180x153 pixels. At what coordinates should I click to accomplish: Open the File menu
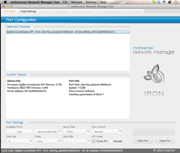(65, 2)
